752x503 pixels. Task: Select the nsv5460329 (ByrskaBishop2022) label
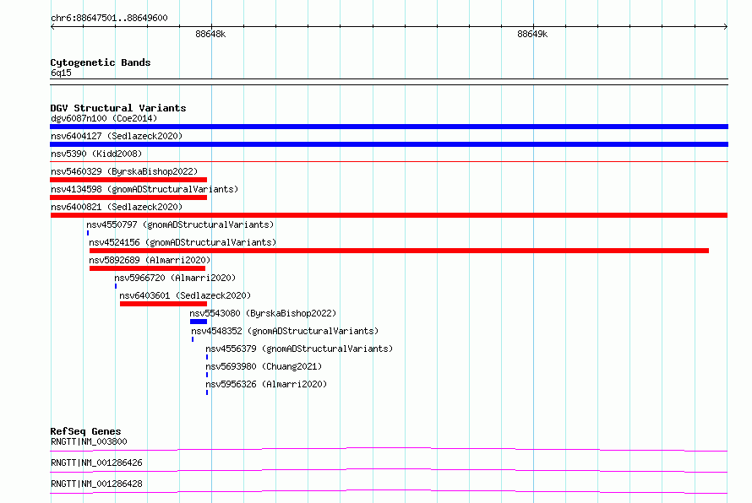(124, 171)
